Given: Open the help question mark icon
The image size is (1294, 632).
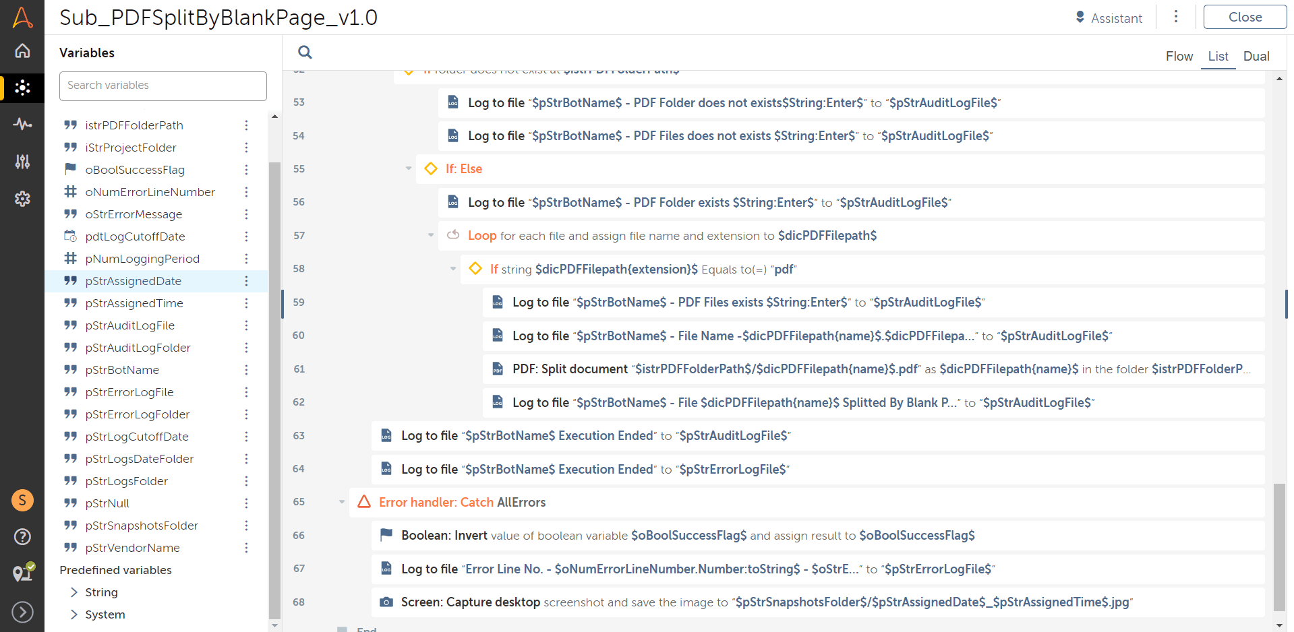Looking at the screenshot, I should [x=22, y=536].
